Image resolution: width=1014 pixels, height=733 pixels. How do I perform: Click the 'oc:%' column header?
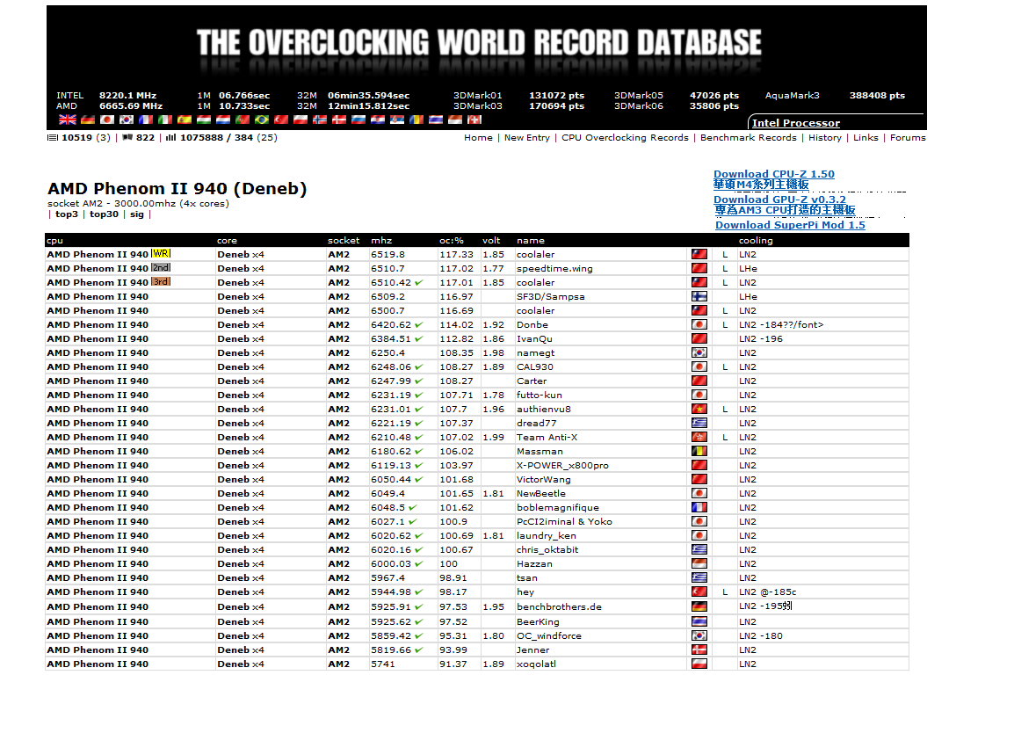pos(452,240)
